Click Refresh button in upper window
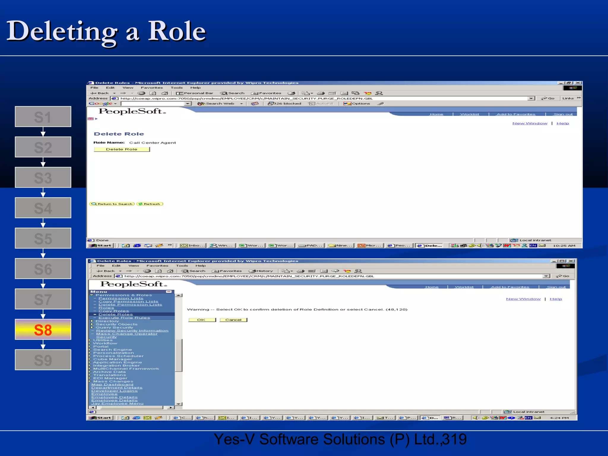Viewport: 608px width, 456px height. (150, 204)
